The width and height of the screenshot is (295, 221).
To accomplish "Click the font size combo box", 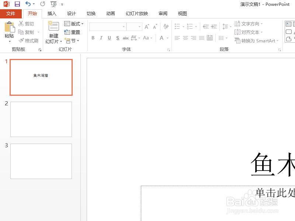I will coord(134,27).
